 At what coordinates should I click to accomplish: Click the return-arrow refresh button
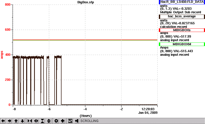pyautogui.click(x=77, y=121)
